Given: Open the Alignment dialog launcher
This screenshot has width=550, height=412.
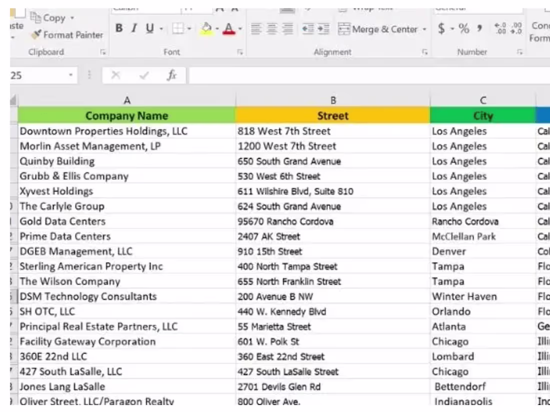Looking at the screenshot, I should [x=423, y=51].
